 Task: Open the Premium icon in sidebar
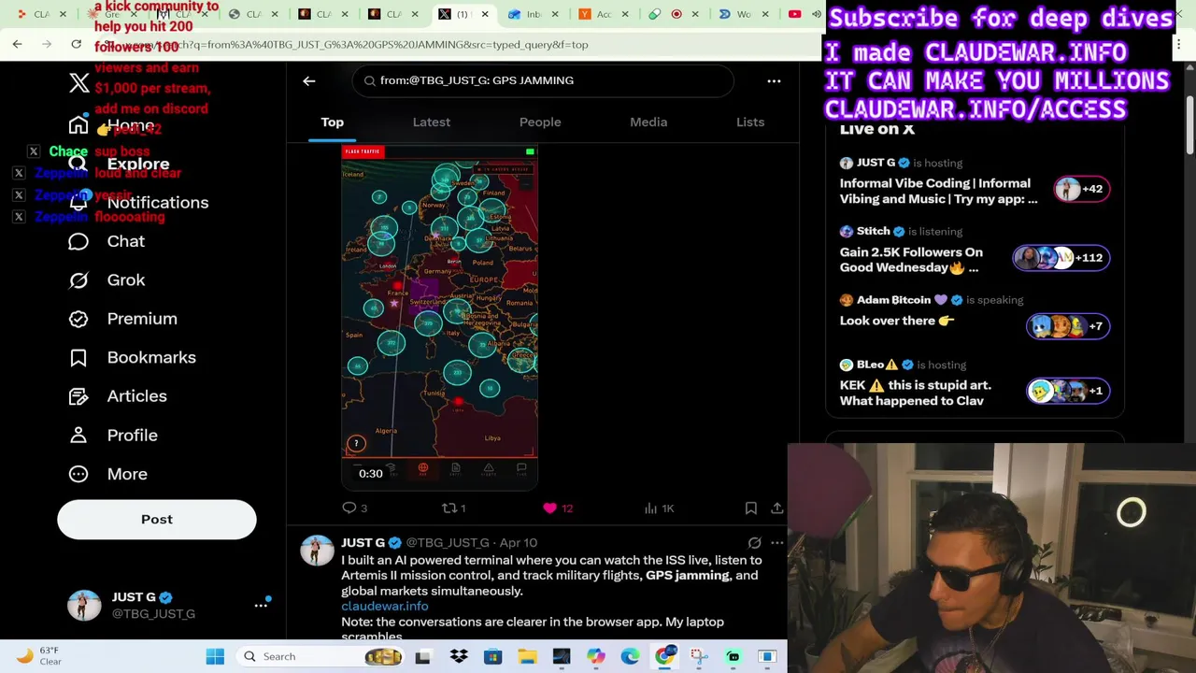click(78, 319)
